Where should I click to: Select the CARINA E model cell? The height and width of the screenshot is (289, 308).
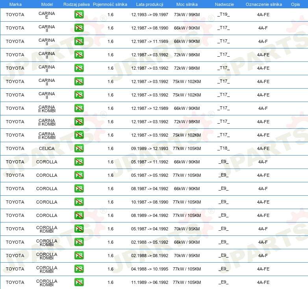click(47, 15)
